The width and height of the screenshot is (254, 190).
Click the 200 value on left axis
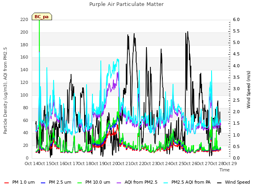click(24, 32)
